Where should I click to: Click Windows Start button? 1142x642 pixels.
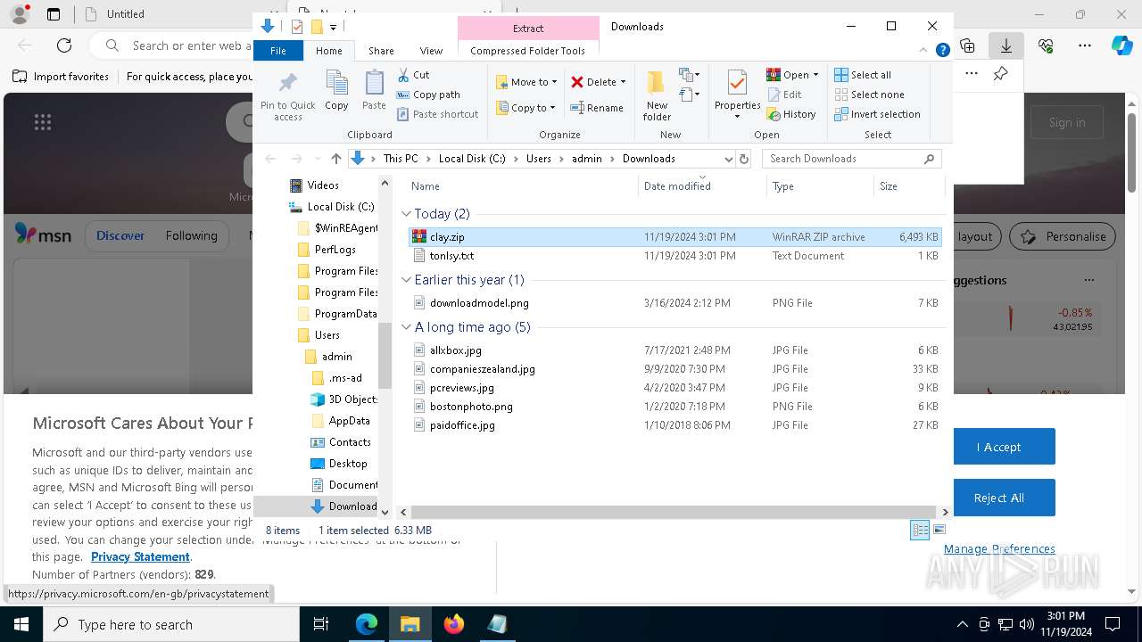(x=21, y=624)
